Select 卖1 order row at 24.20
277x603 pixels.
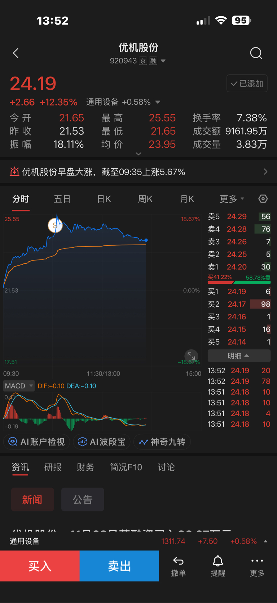tap(239, 267)
